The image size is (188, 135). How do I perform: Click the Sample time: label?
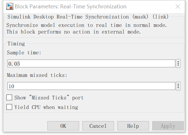pos(24,53)
